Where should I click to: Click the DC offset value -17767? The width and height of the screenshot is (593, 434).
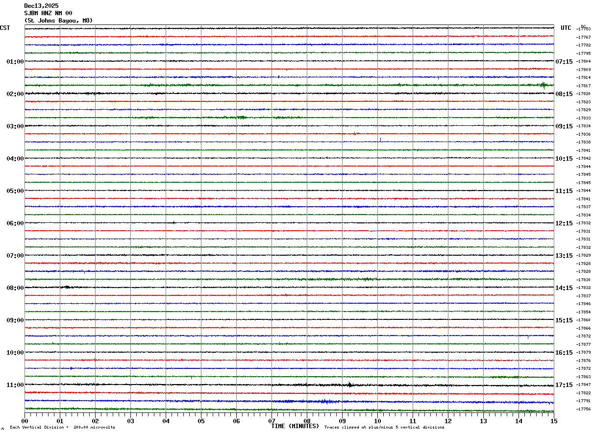[x=583, y=37]
